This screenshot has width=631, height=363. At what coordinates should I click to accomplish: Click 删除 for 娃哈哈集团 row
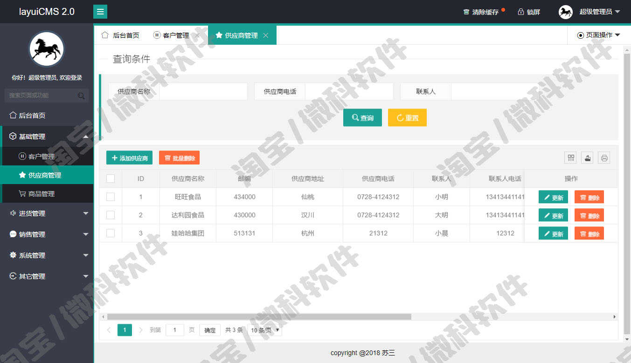coord(589,233)
